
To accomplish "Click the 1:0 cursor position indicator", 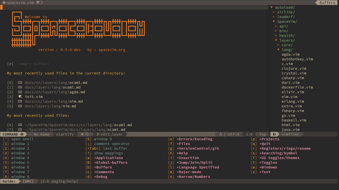I will (x=249, y=135).
